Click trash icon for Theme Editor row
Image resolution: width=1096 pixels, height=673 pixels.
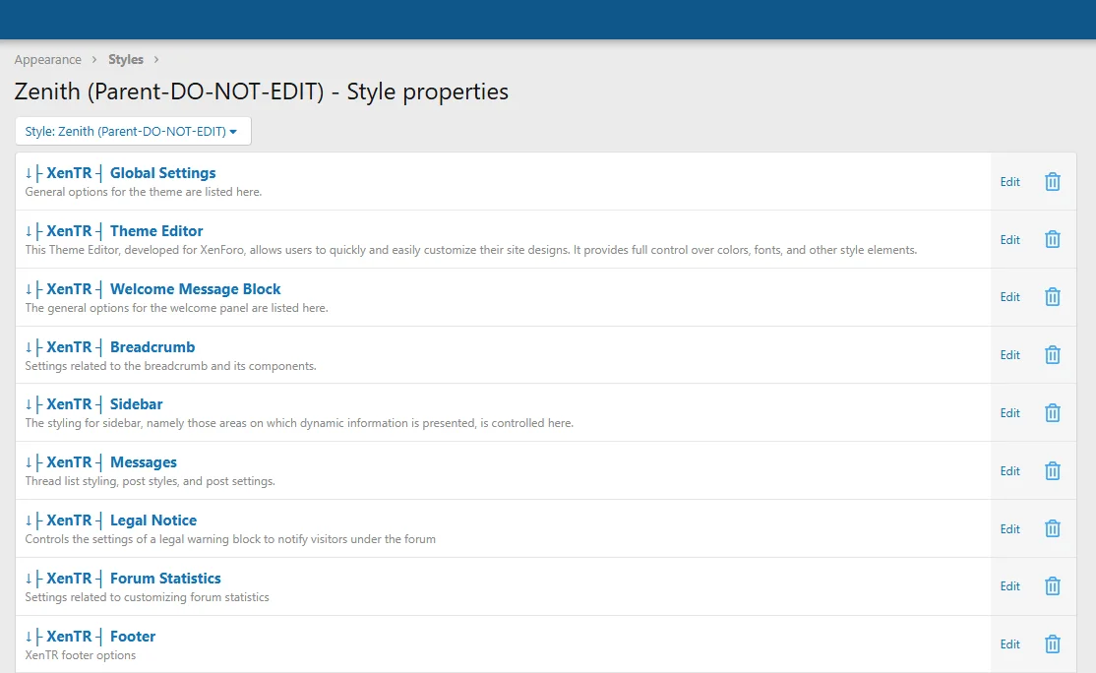(1052, 239)
